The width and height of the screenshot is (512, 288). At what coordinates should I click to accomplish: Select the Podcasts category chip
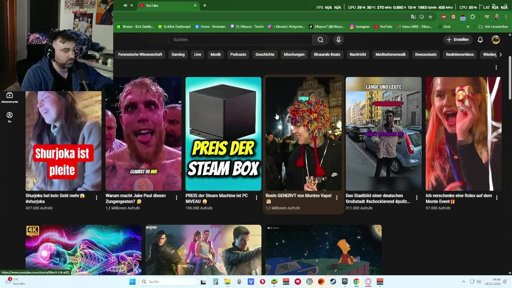[x=238, y=54]
